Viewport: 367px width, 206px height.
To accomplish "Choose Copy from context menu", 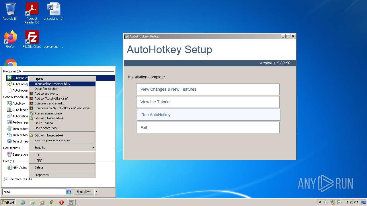I will point(62,160).
